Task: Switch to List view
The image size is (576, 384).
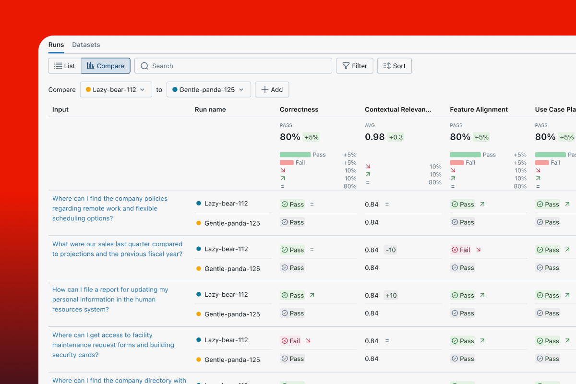Action: pyautogui.click(x=65, y=66)
